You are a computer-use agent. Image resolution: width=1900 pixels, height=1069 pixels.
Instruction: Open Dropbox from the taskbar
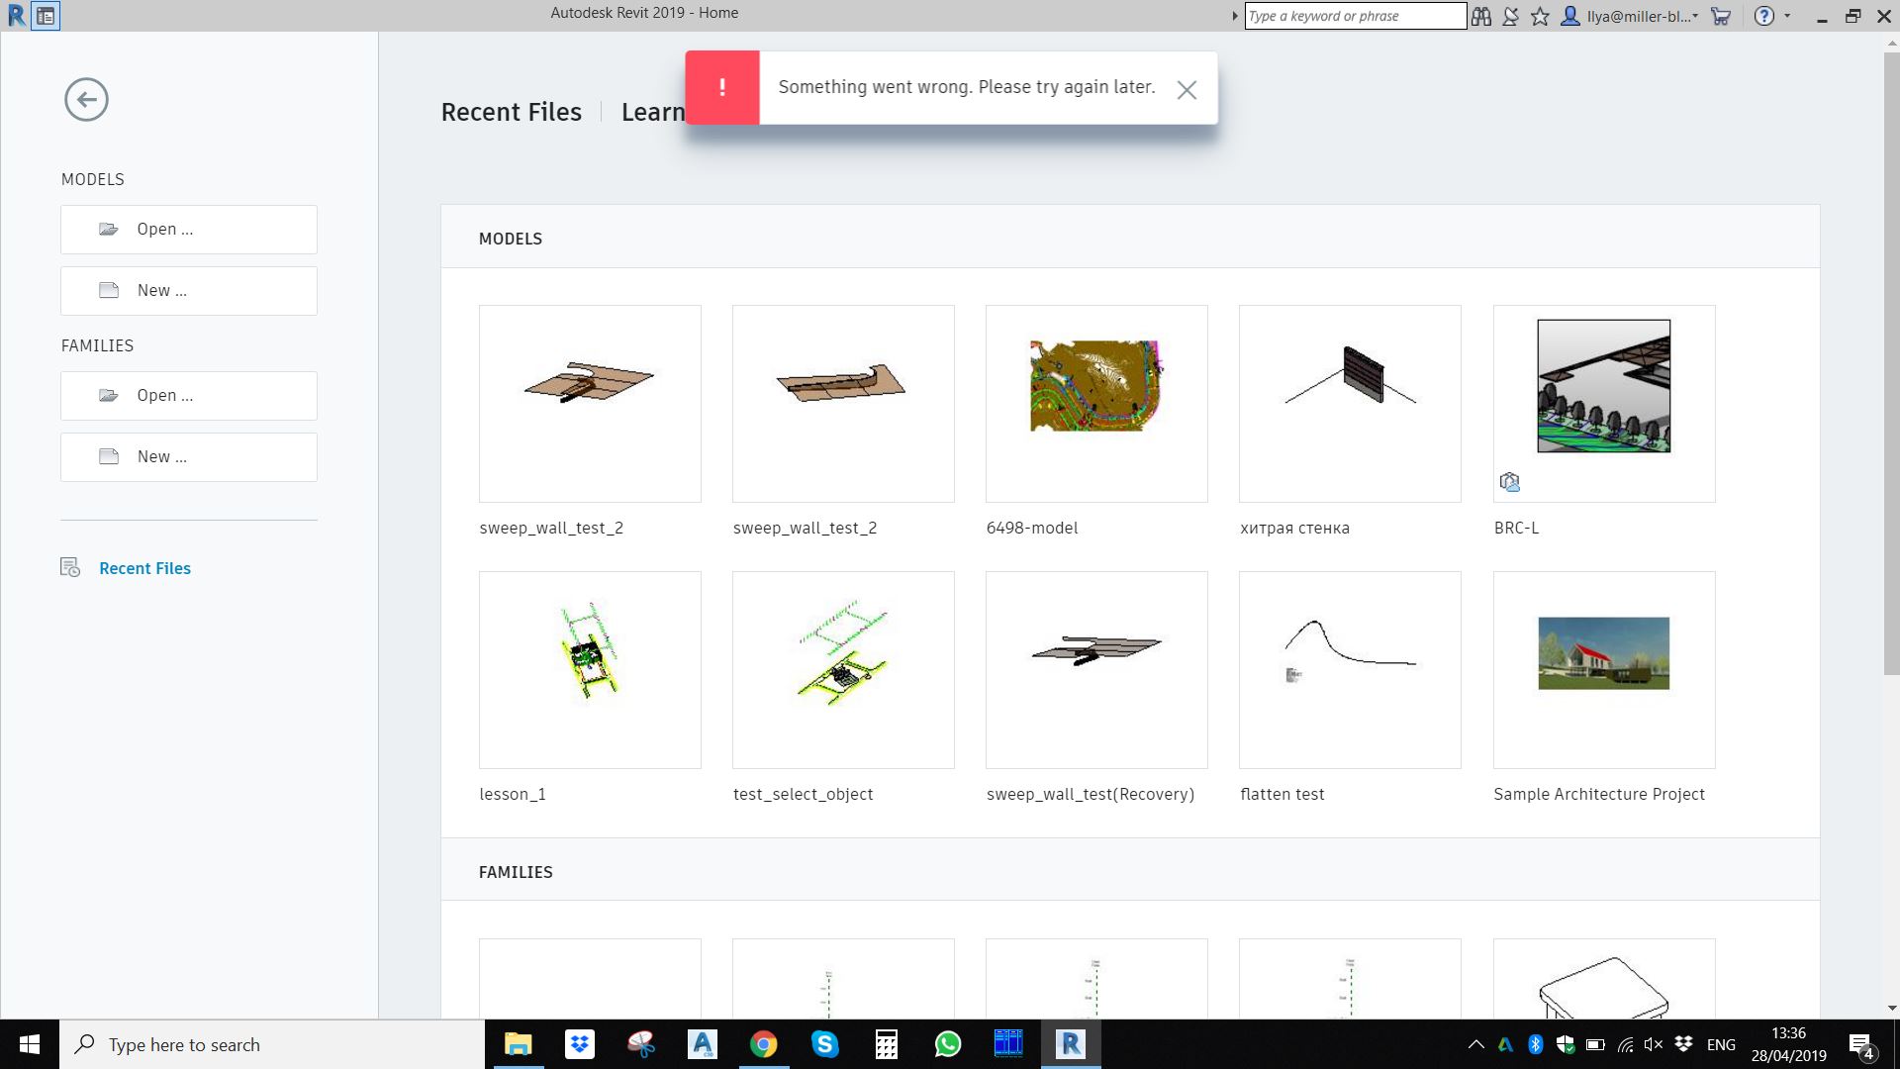click(580, 1044)
